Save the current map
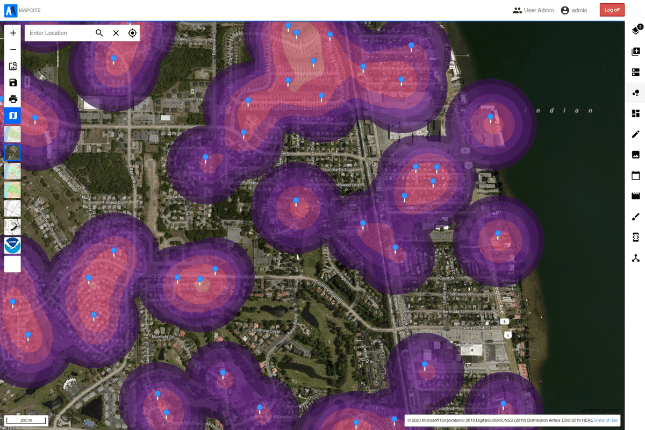The height and width of the screenshot is (430, 645). click(13, 83)
